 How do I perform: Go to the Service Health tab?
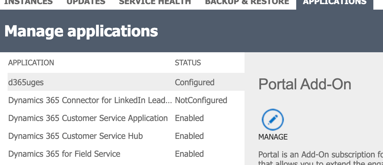[155, 2]
